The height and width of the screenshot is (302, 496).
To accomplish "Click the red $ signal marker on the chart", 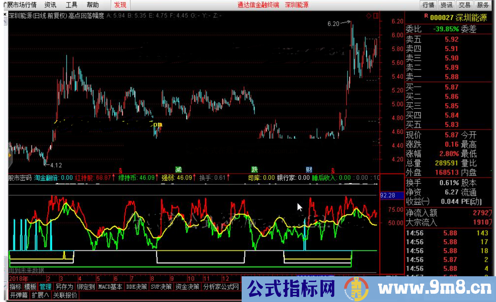I will pyautogui.click(x=120, y=170).
